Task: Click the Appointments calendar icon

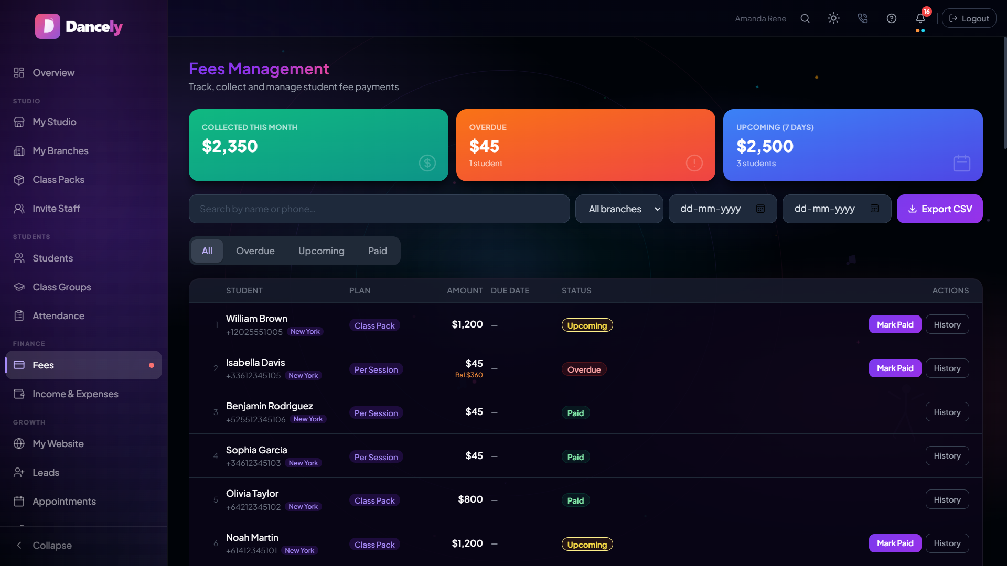Action: [19, 501]
